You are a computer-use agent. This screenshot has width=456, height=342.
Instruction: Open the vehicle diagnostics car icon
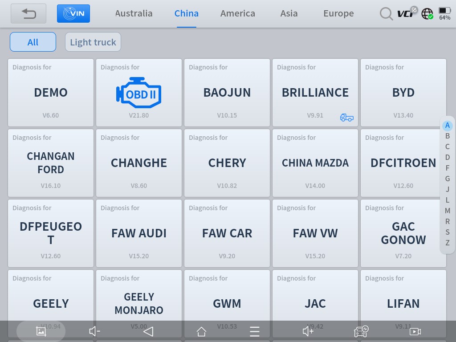click(361, 331)
